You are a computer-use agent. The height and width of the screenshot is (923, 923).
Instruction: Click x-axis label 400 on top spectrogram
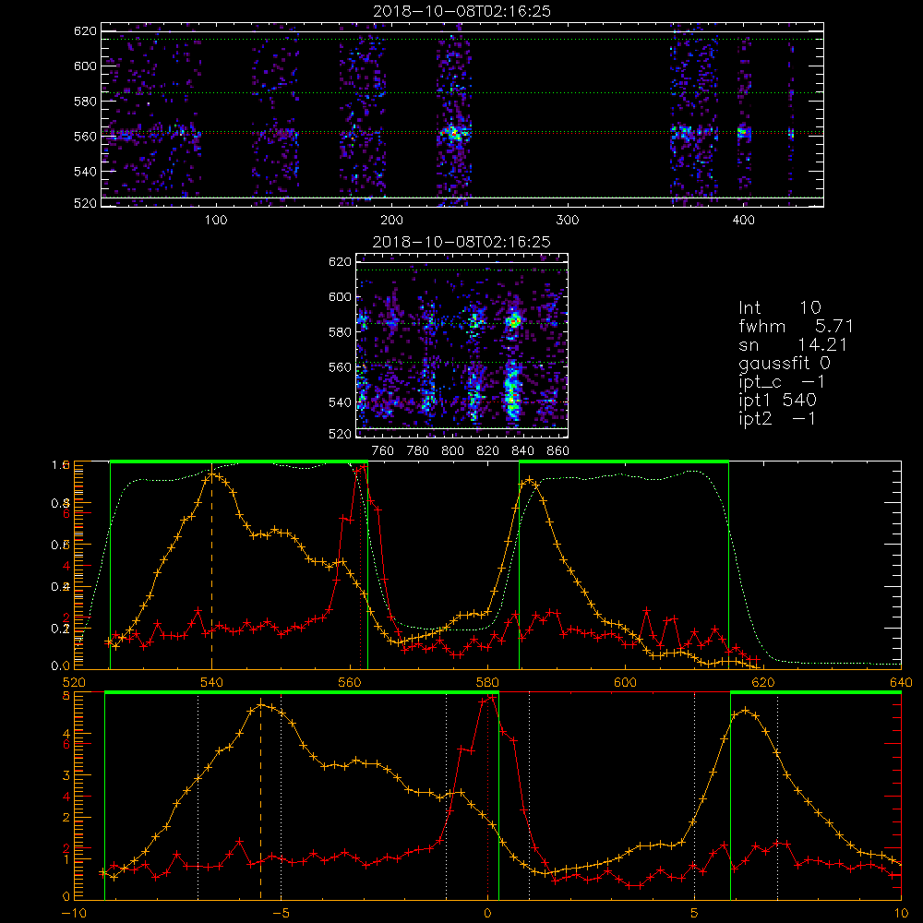pyautogui.click(x=743, y=221)
